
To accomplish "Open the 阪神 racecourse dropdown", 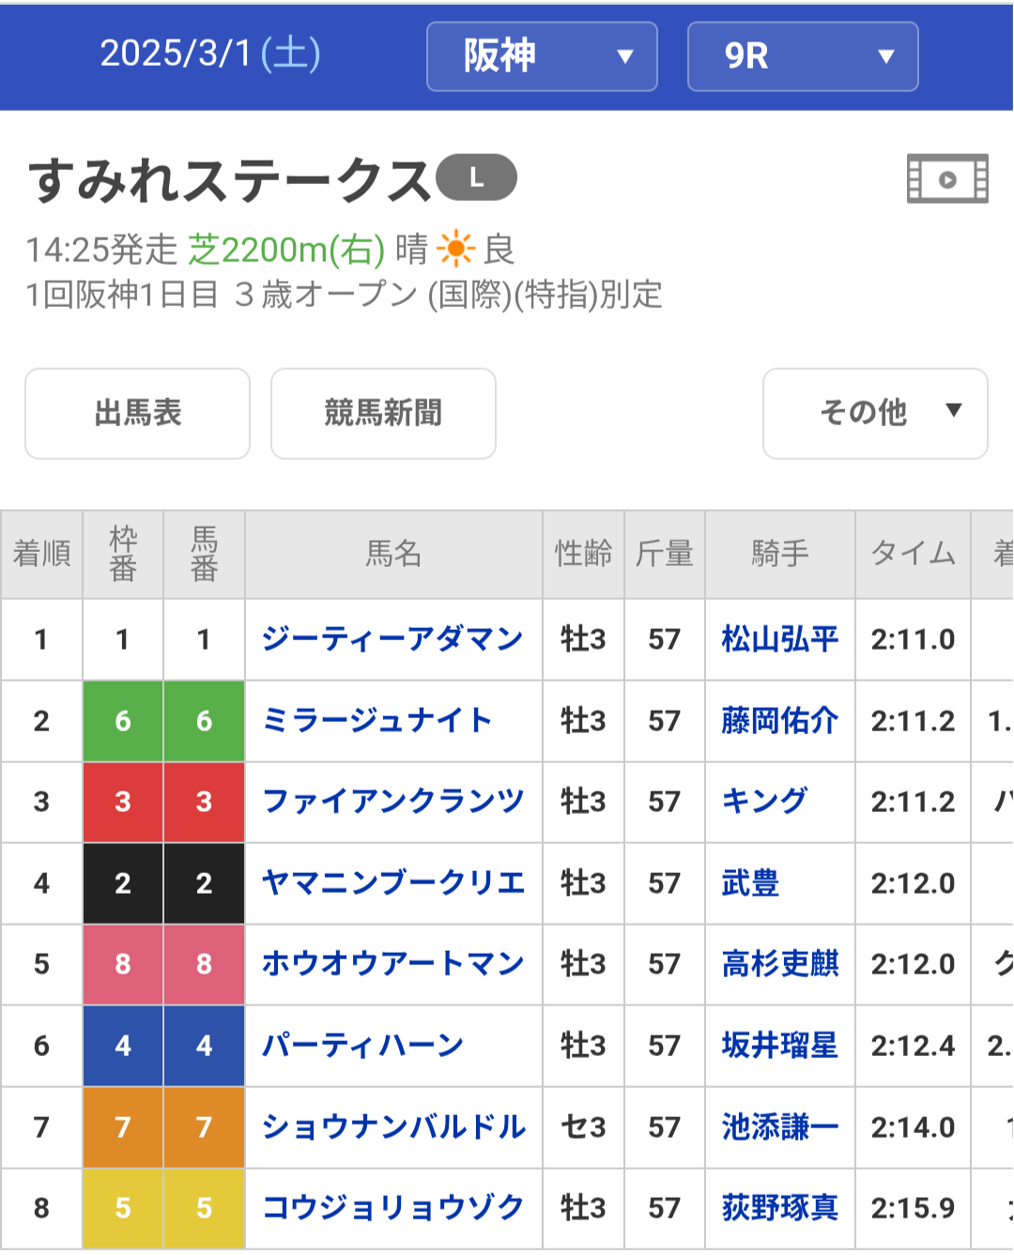I will (542, 56).
